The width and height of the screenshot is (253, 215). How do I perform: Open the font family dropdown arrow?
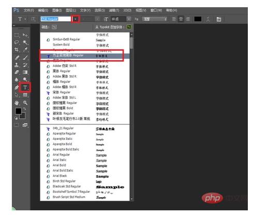pyautogui.click(x=76, y=19)
